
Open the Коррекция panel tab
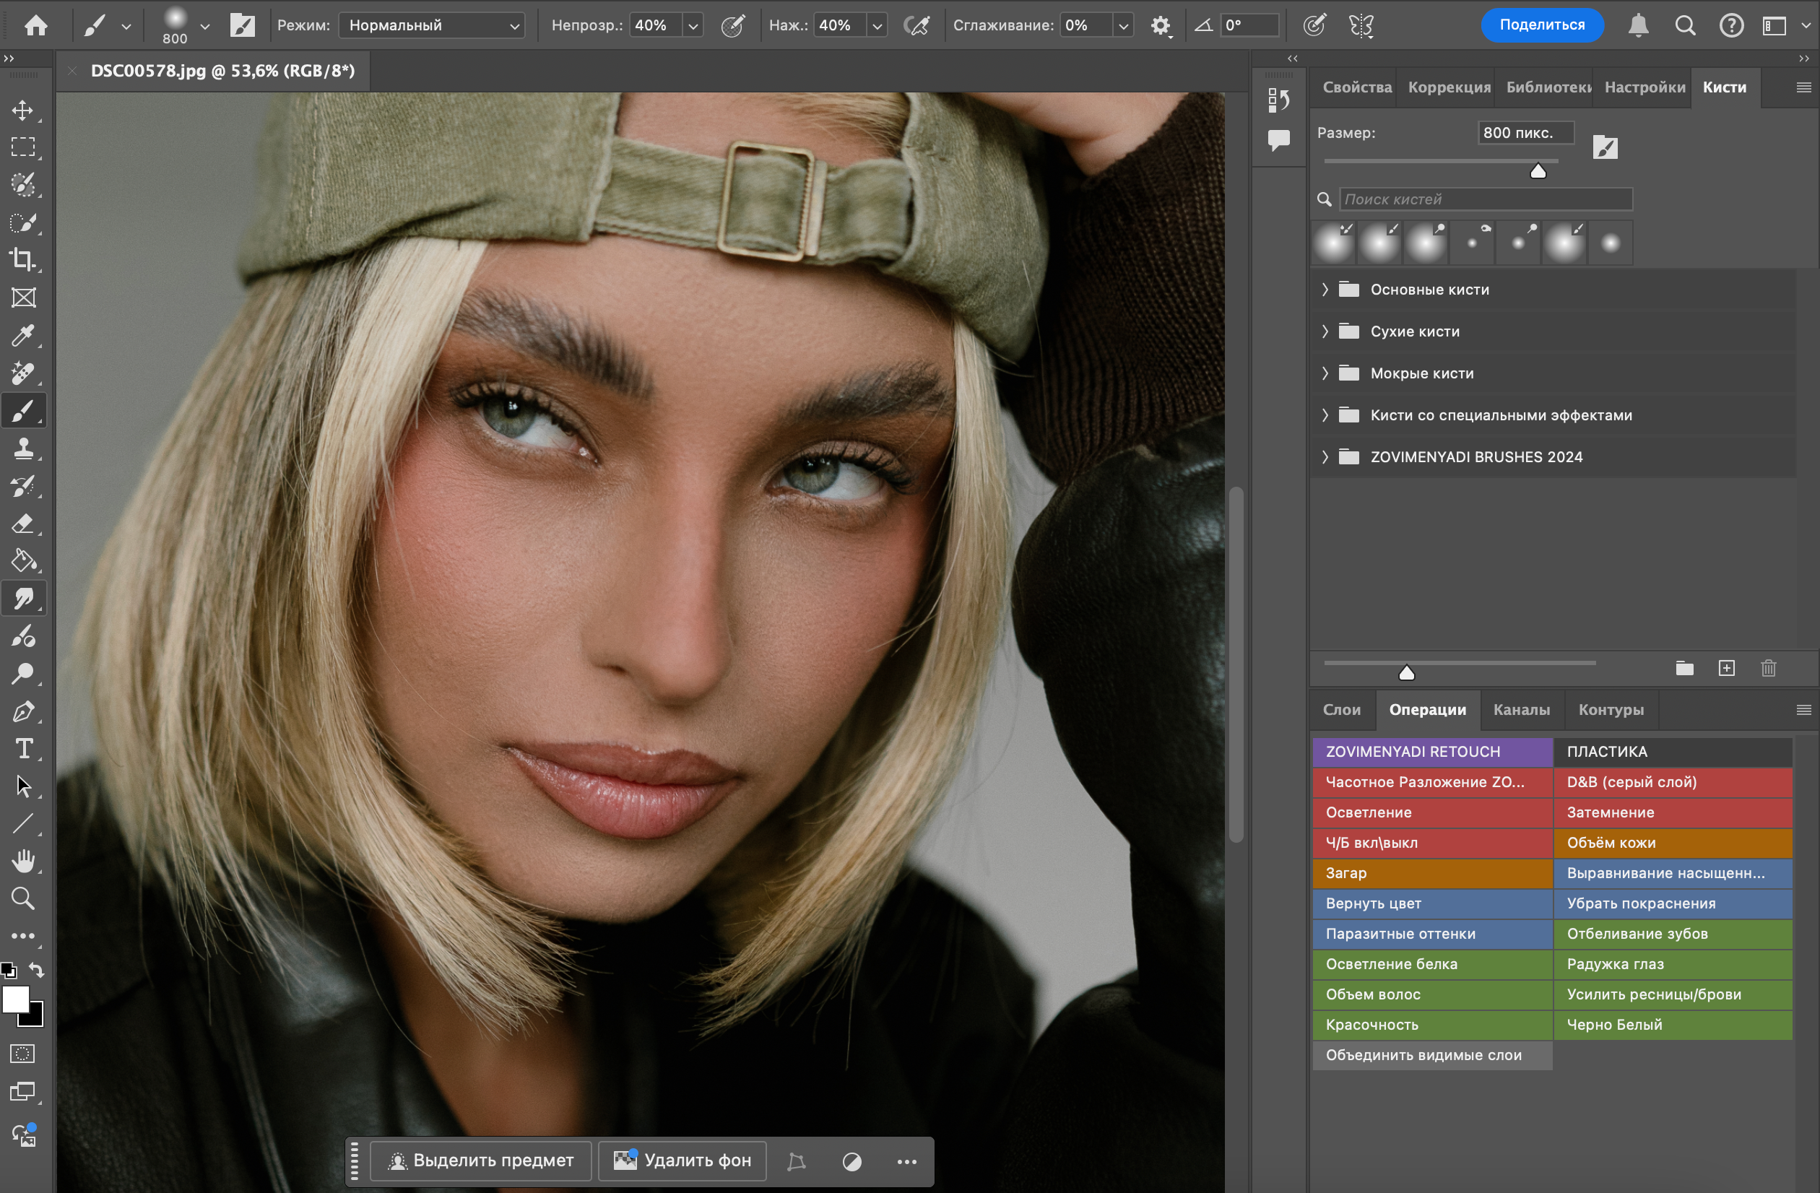pos(1449,87)
